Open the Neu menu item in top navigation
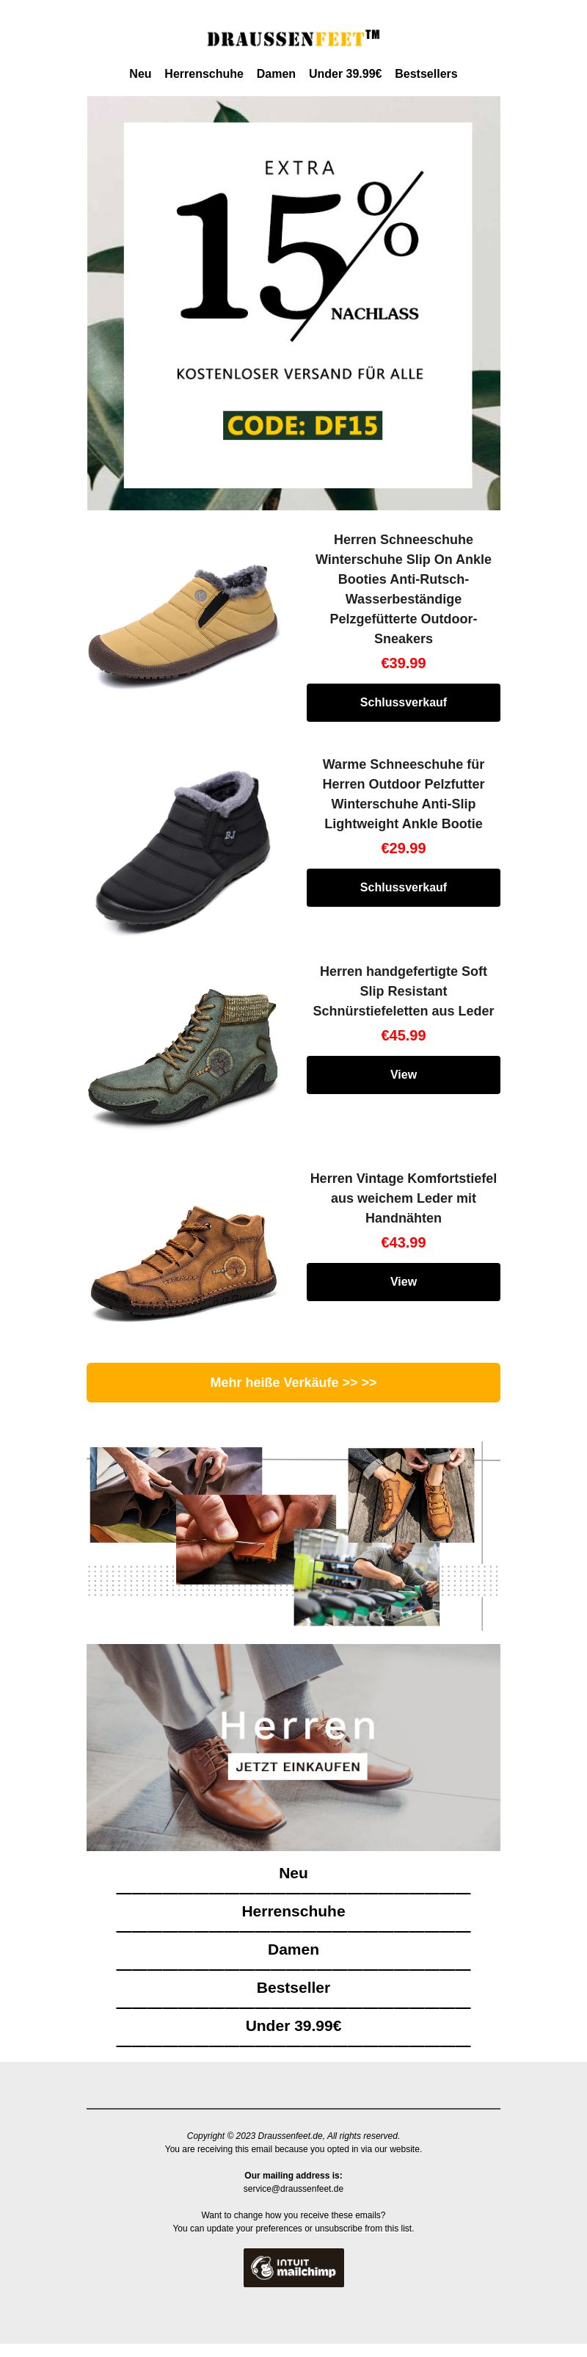Image resolution: width=587 pixels, height=2357 pixels. pyautogui.click(x=140, y=74)
